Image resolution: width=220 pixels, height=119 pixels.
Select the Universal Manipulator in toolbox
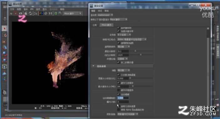click(4, 67)
